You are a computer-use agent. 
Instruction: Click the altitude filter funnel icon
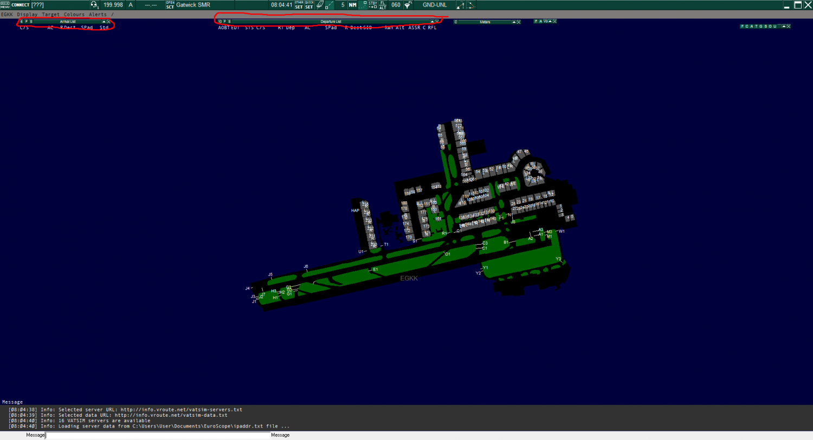pos(408,5)
